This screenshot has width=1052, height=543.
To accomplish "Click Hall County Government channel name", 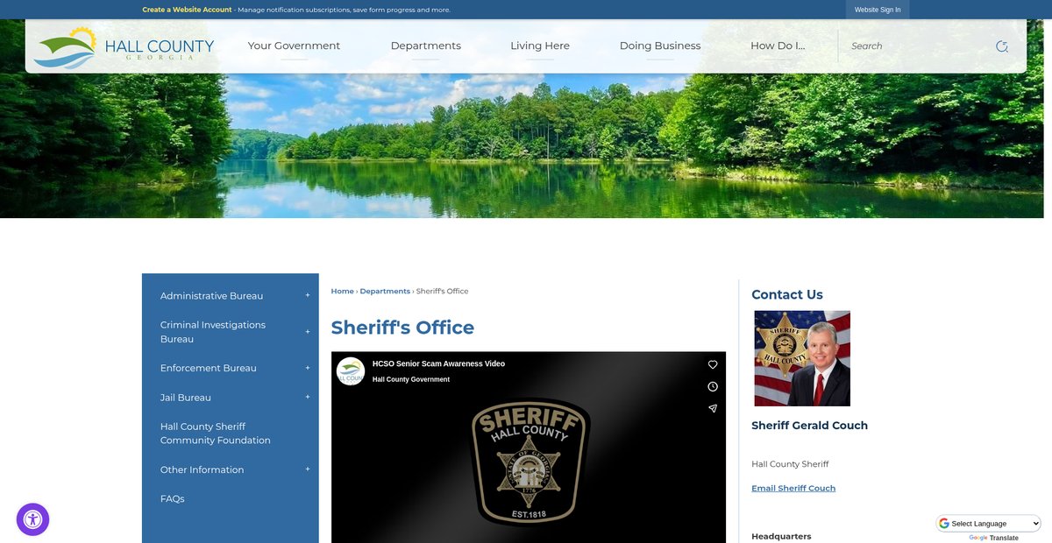I will (x=411, y=379).
